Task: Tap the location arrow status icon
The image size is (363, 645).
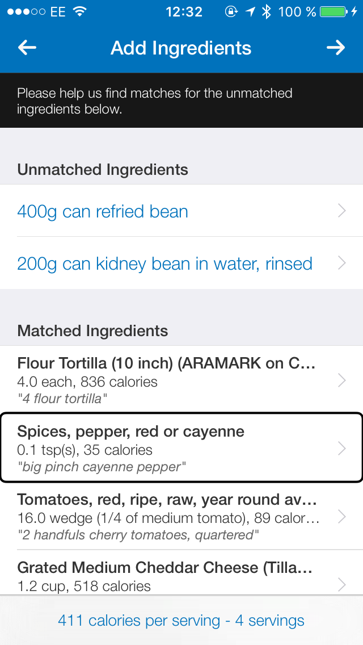Action: coord(250,11)
